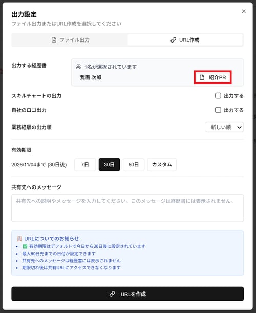Click the 業務経験の出力順 label
Screen dimensions: 256x313
(32, 127)
